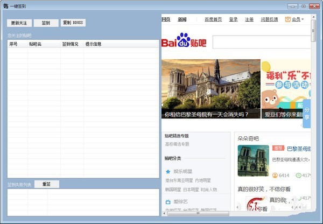The height and width of the screenshot is (224, 323).
Task: Maximize the 一键签到 window
Action: click(x=304, y=6)
